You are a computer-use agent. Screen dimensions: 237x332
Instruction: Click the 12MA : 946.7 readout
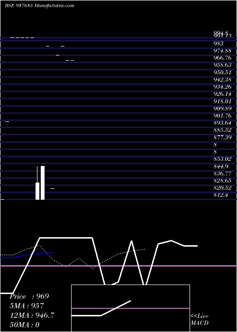coord(32,315)
